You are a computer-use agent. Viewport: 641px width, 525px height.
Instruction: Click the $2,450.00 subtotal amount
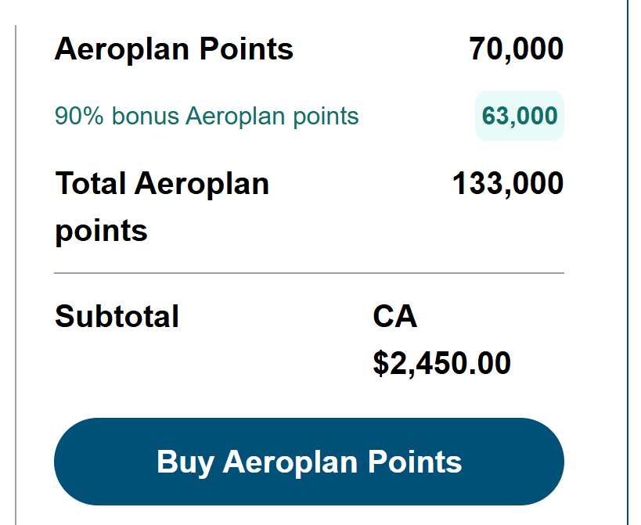click(441, 363)
